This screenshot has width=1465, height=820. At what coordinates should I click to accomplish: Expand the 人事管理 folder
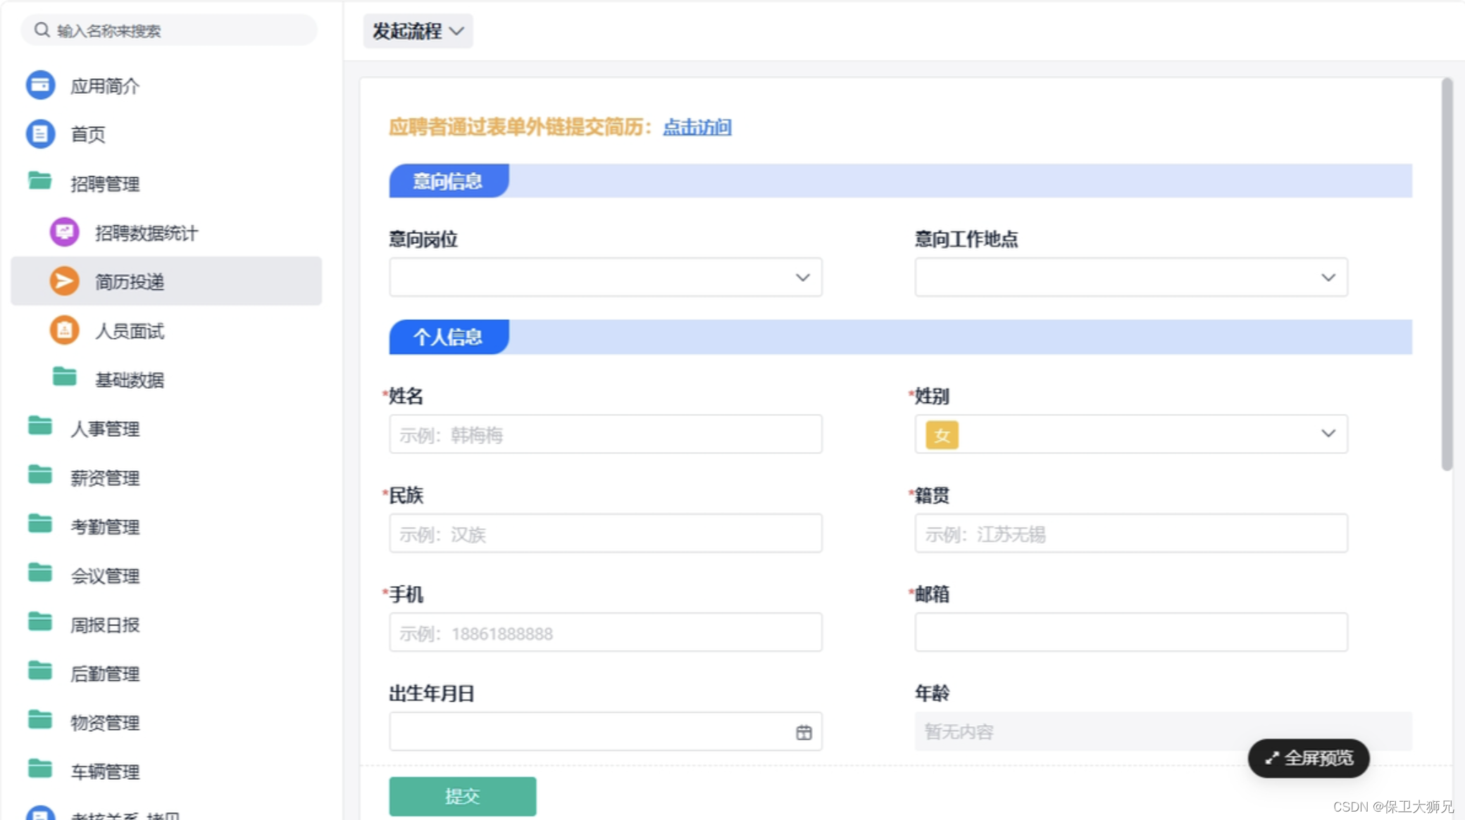104,428
